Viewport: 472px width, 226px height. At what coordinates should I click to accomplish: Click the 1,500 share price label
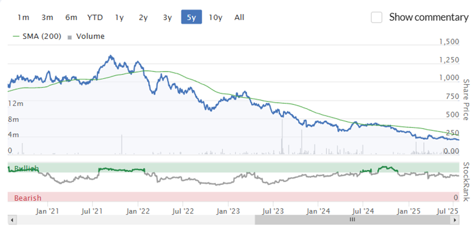[x=450, y=41]
